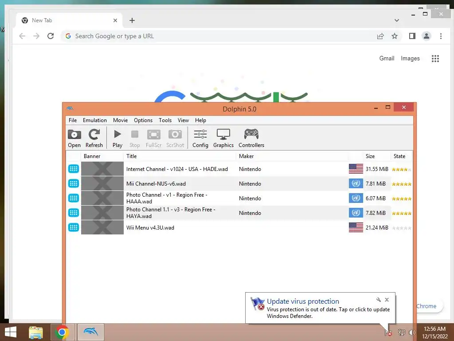Click star rating of Wii Menu row
Screen dimensions: 454x341
pos(402,228)
